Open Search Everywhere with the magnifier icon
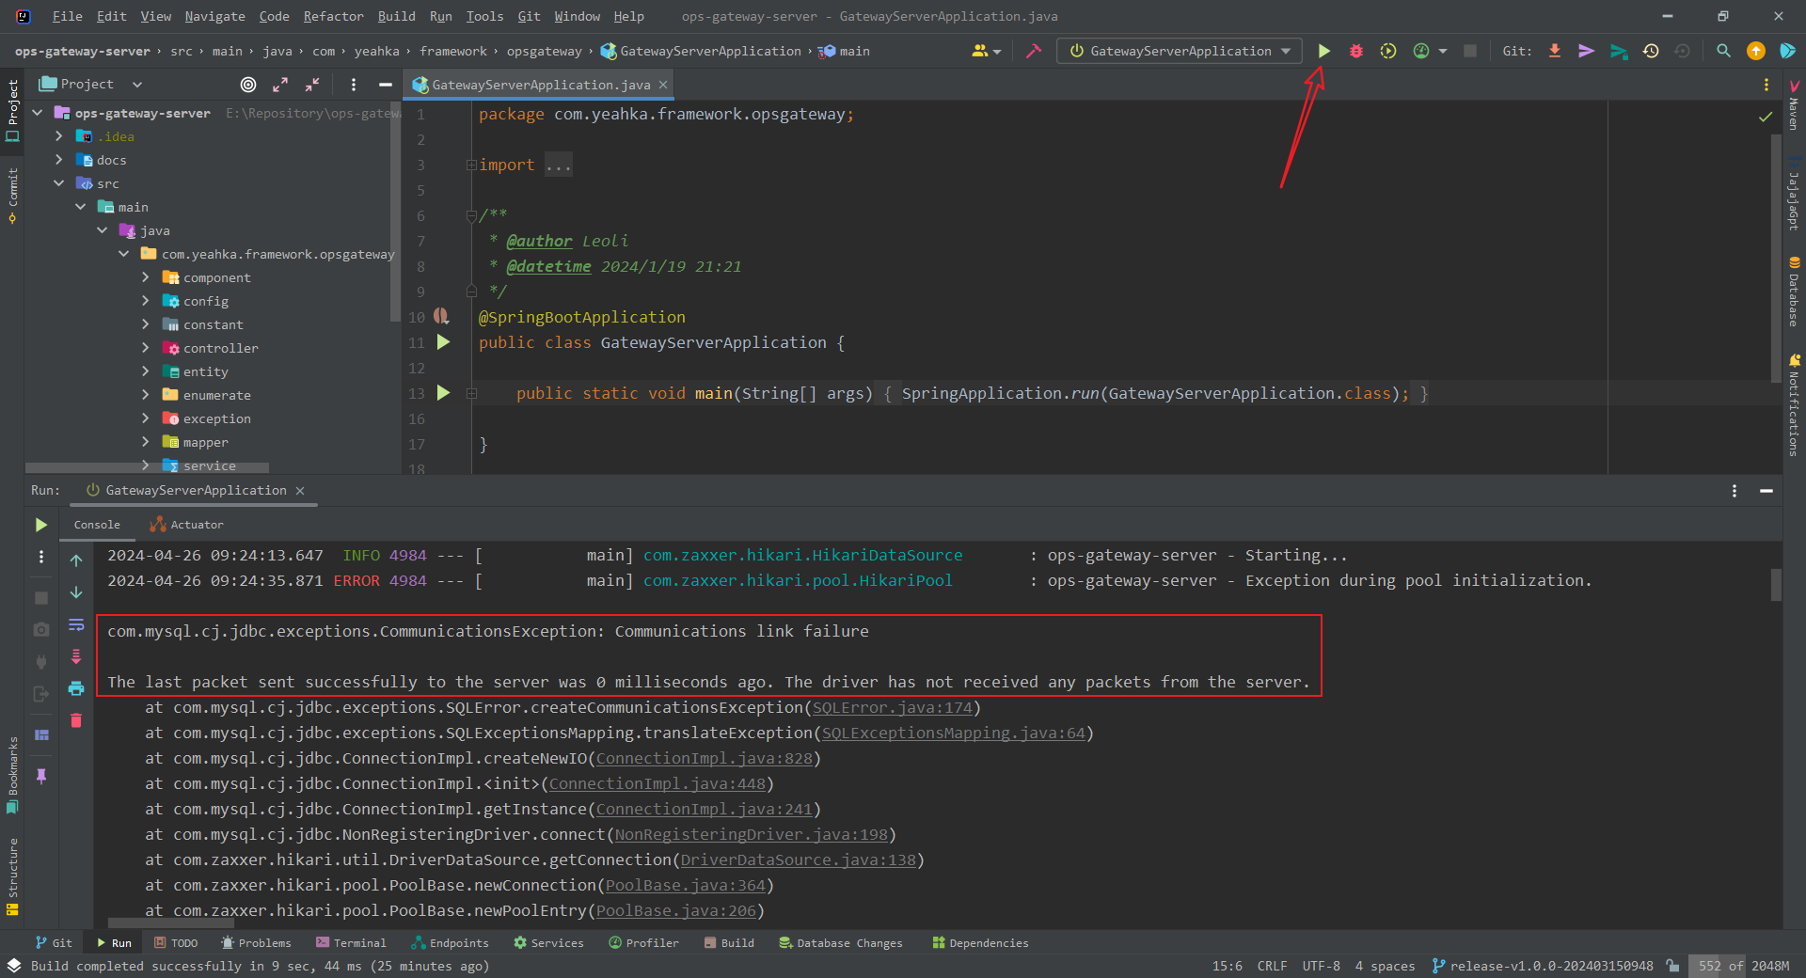 pyautogui.click(x=1723, y=51)
